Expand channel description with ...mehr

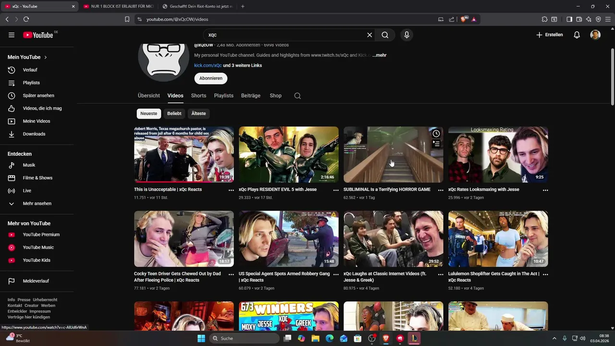[x=380, y=55]
